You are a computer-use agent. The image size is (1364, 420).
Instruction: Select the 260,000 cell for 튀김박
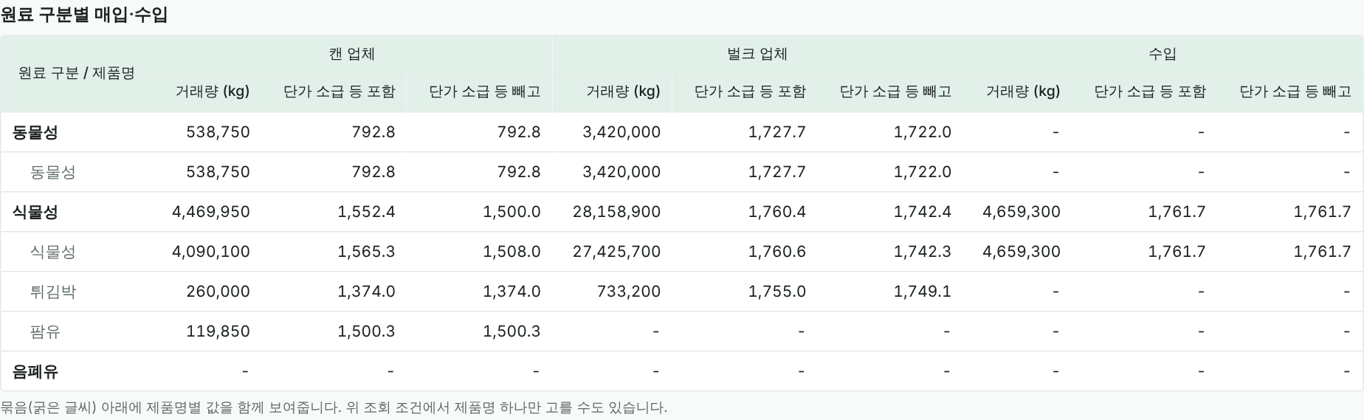pyautogui.click(x=218, y=292)
